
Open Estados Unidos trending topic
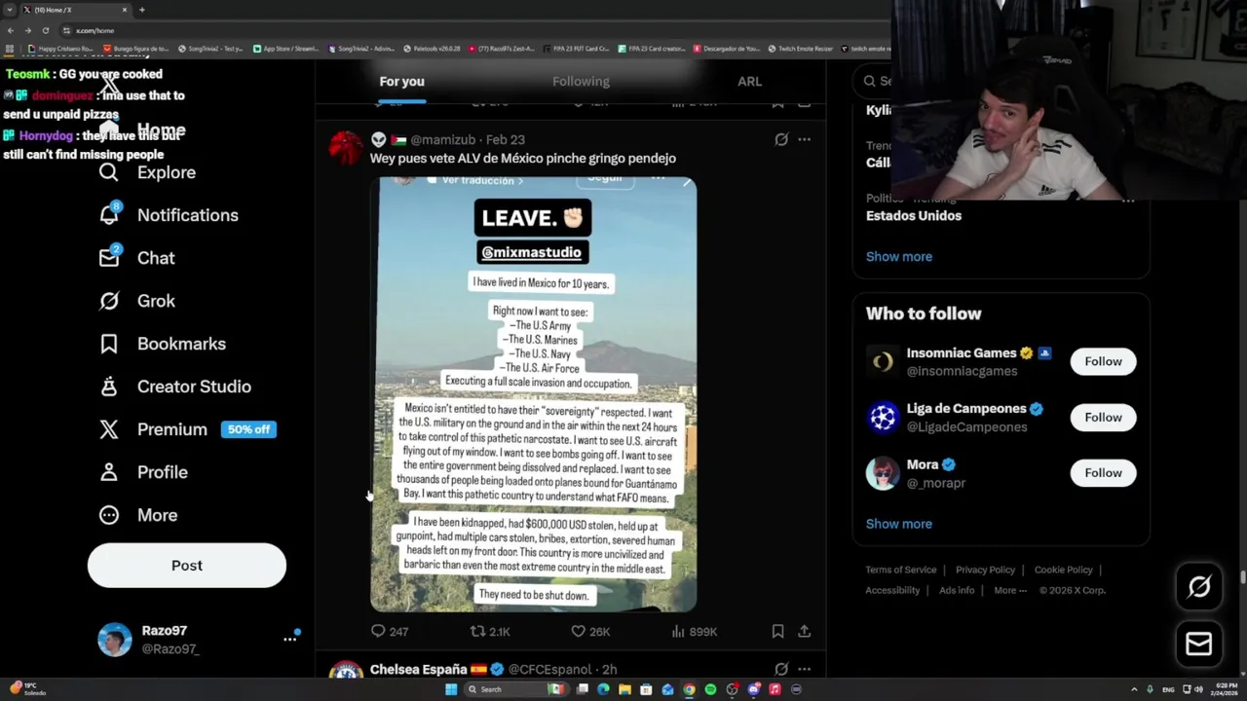[914, 216]
